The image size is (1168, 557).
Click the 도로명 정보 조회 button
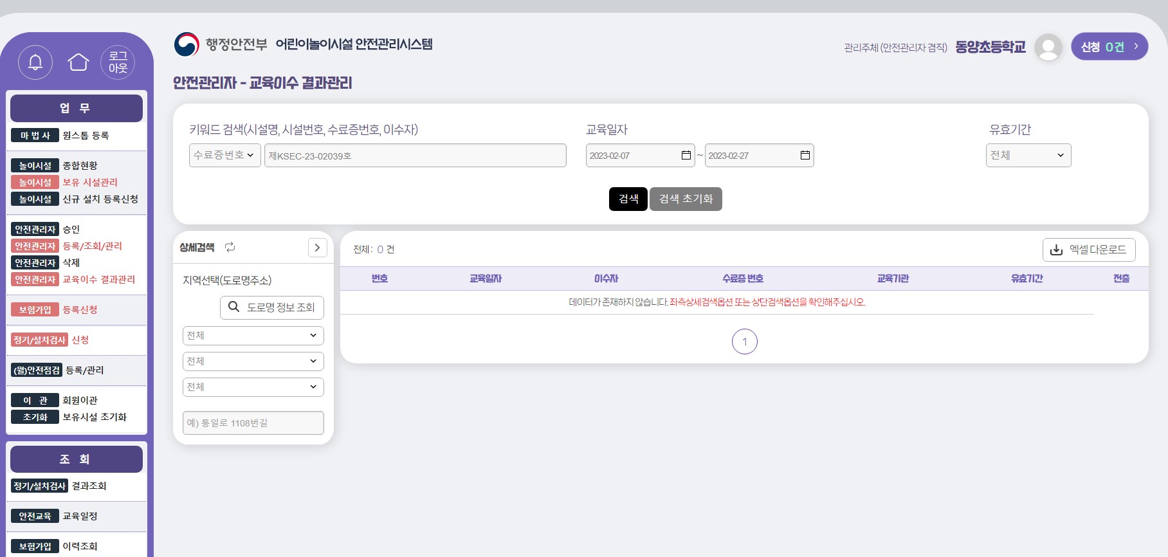272,307
